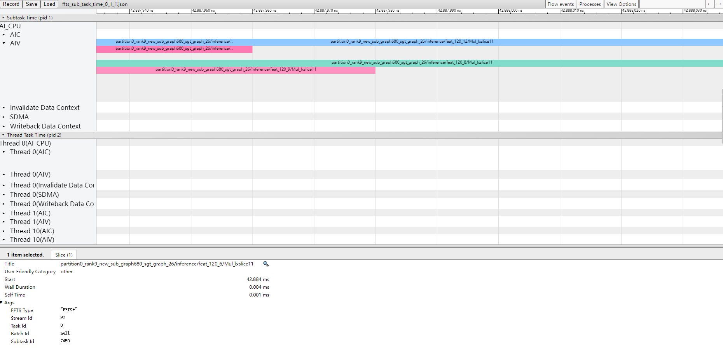The height and width of the screenshot is (352, 723).
Task: Collapse Thread 0(AIC) track
Action: pos(4,152)
